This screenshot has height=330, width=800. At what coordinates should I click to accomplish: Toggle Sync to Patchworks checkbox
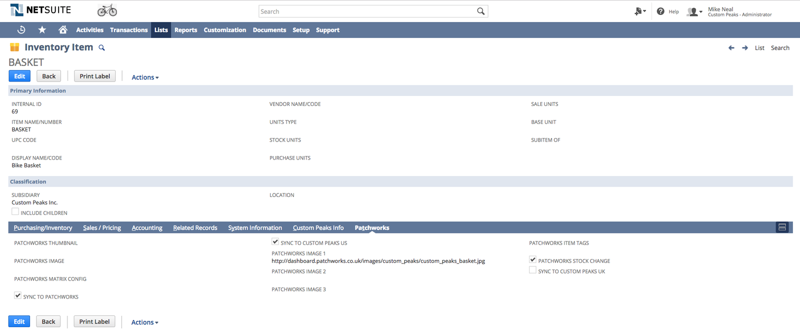17,295
